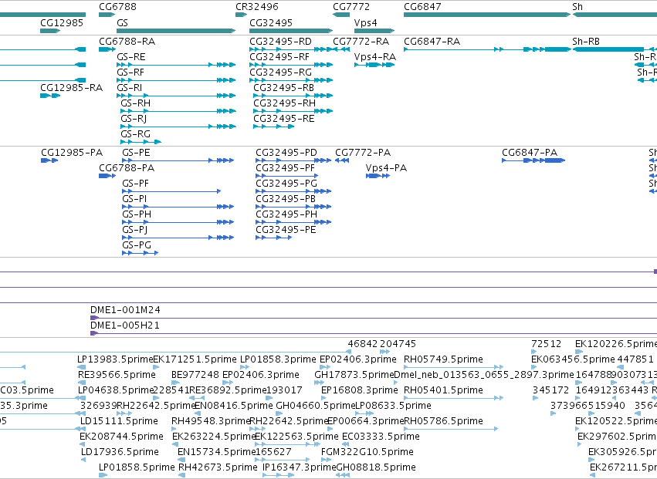Click the CG32495-PH protein label
657x479 pixels.
point(286,214)
